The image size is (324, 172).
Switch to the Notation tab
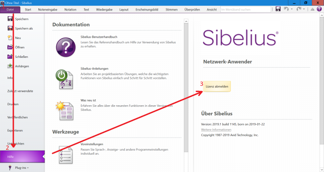[x=70, y=9]
